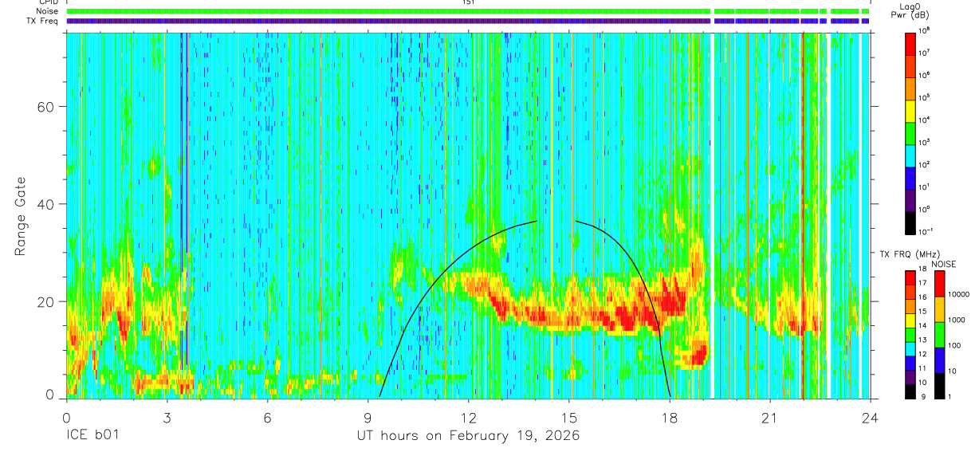Click the x-axis tick label '12'
This screenshot has width=979, height=452.
point(469,417)
